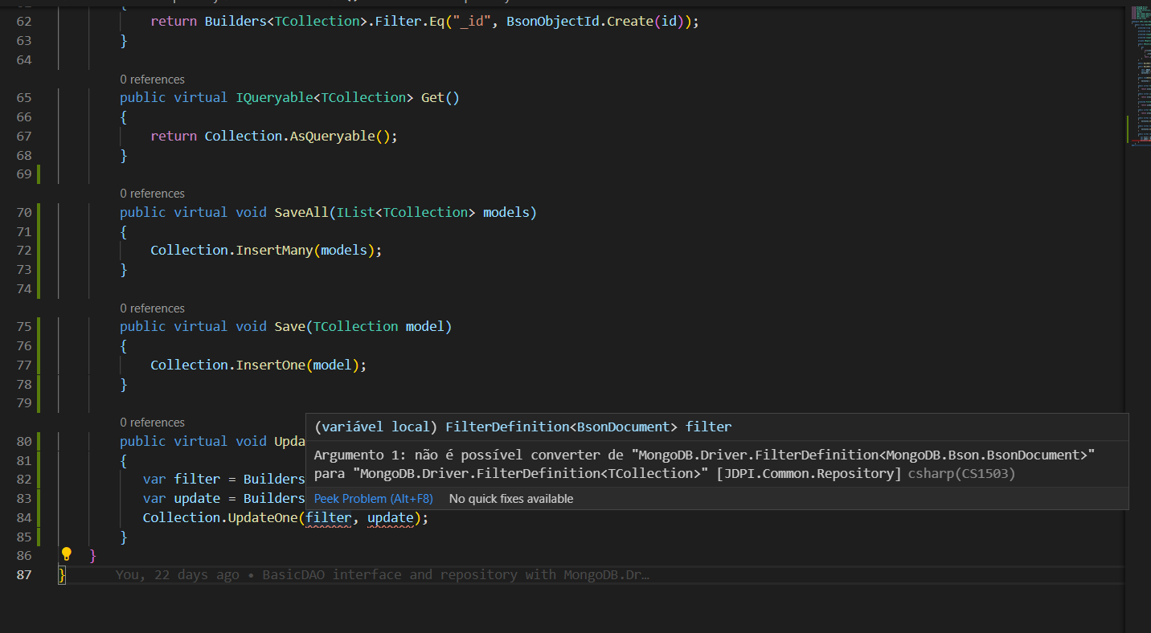The width and height of the screenshot is (1151, 633).
Task: Click line number 84 in gutter
Action: click(24, 517)
